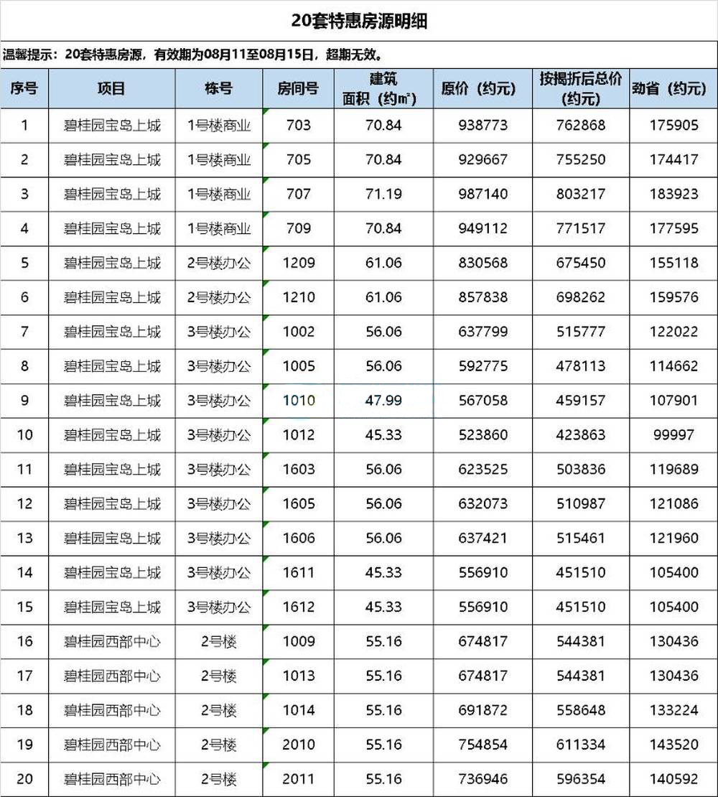Select room number cell 705

298,159
